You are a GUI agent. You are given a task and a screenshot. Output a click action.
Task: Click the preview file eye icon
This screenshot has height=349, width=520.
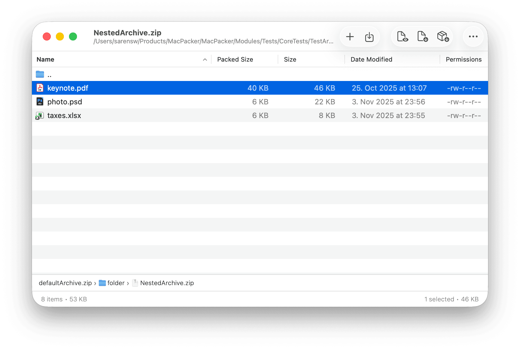(403, 36)
